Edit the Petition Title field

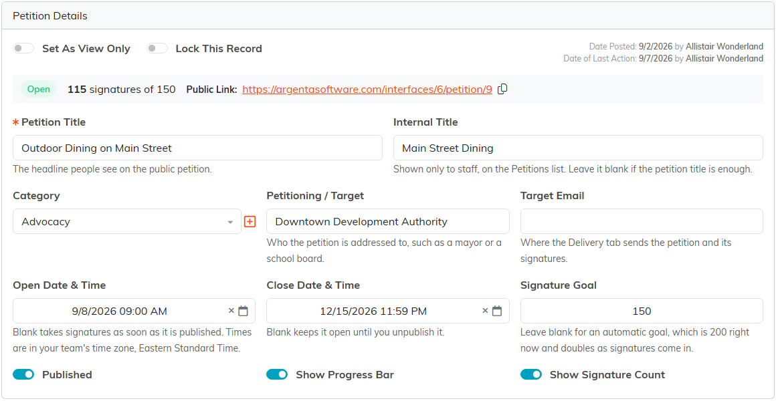click(197, 148)
